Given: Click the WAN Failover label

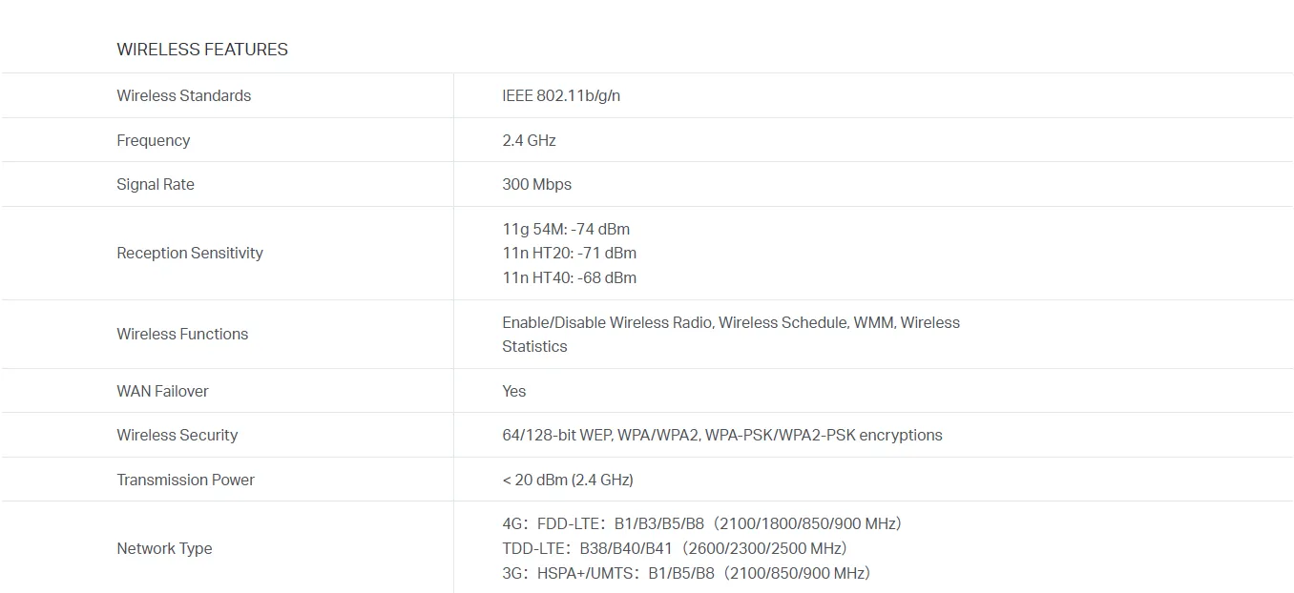Looking at the screenshot, I should [x=162, y=391].
